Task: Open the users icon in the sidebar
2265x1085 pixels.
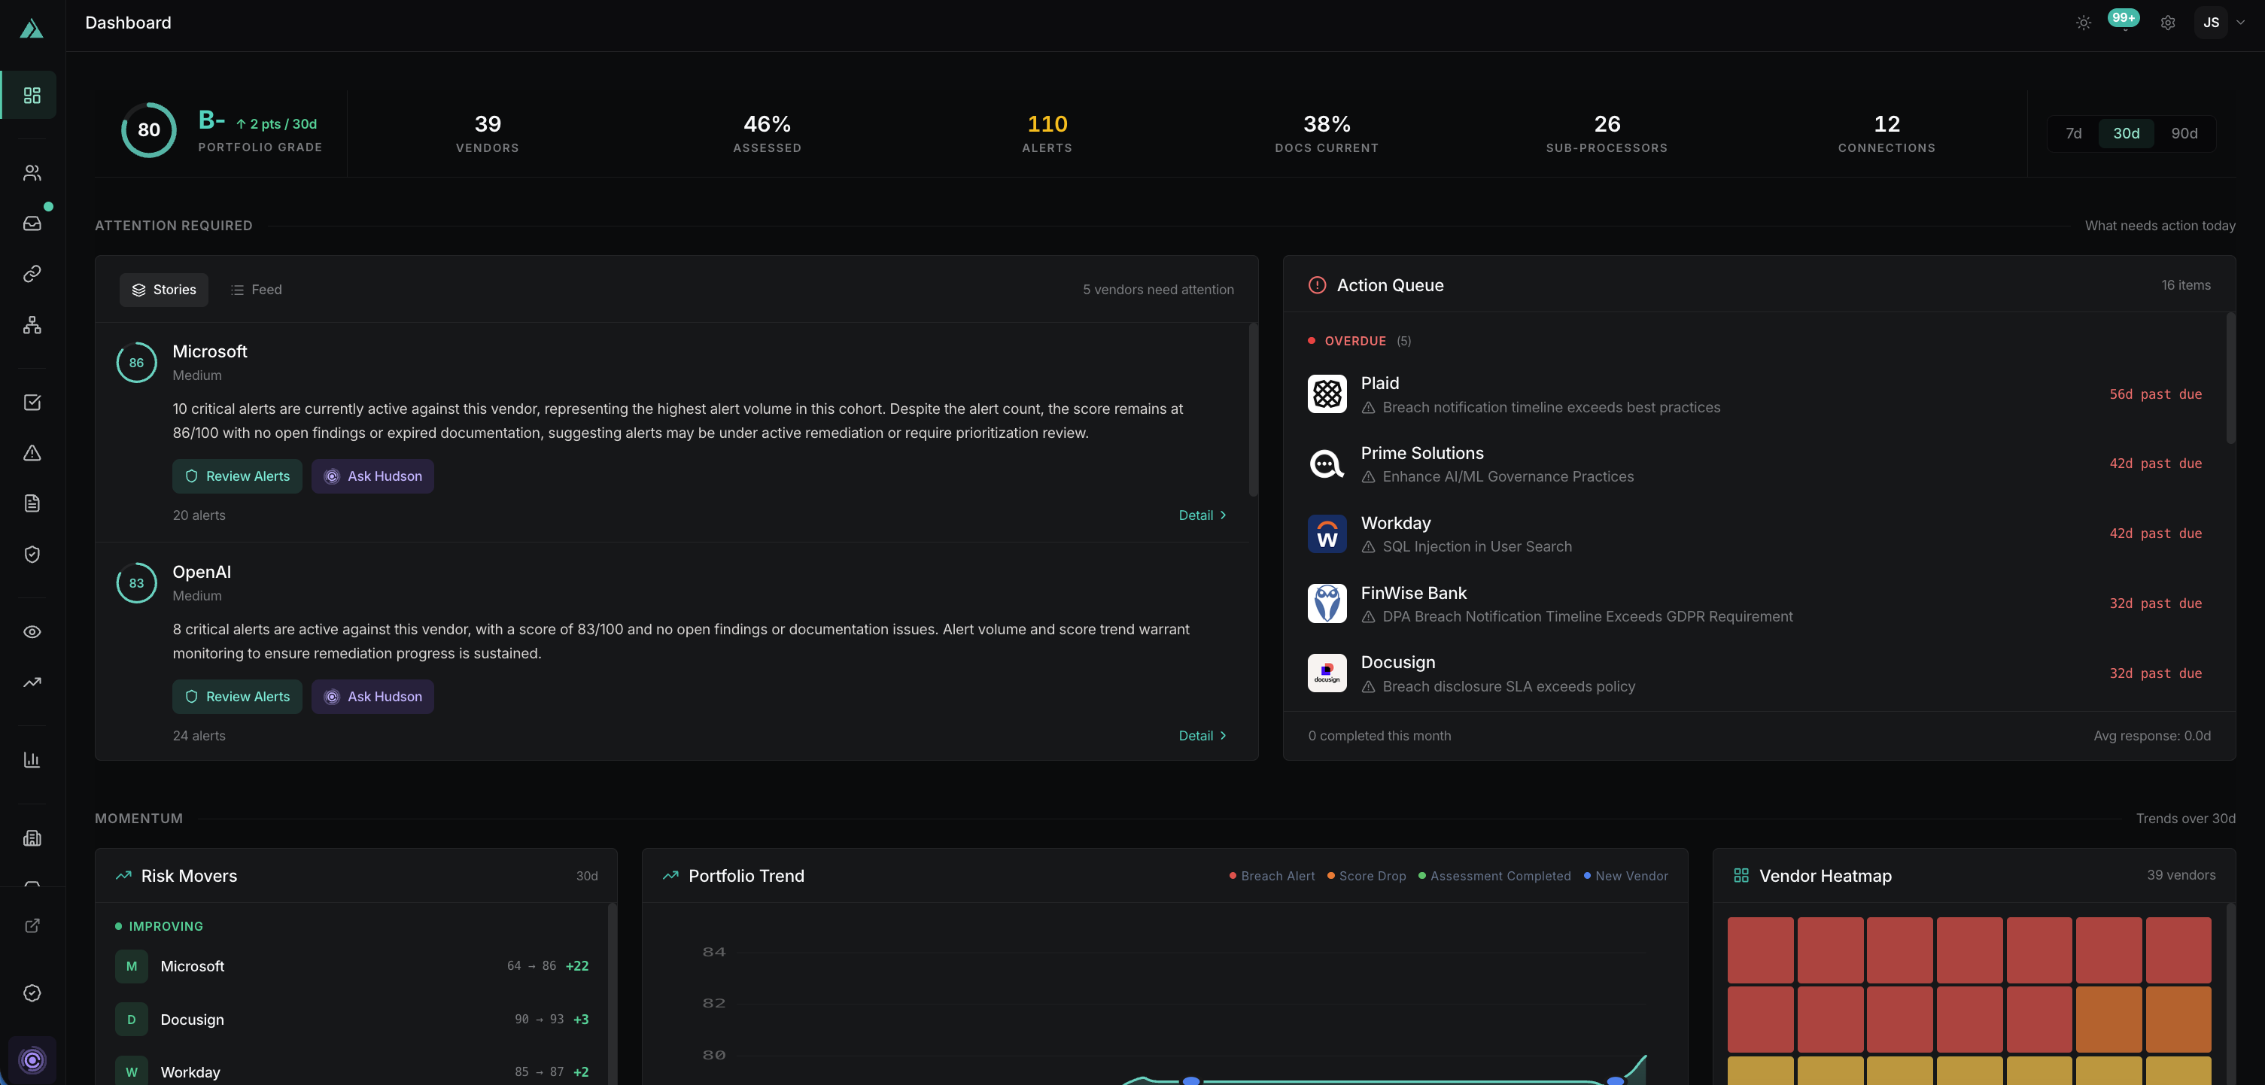Action: (32, 172)
